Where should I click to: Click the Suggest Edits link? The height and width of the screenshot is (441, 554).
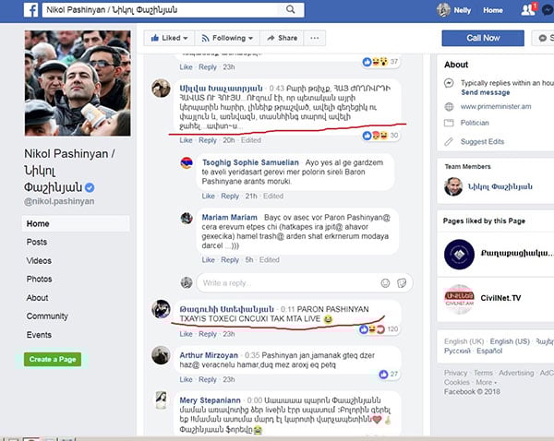(x=482, y=141)
